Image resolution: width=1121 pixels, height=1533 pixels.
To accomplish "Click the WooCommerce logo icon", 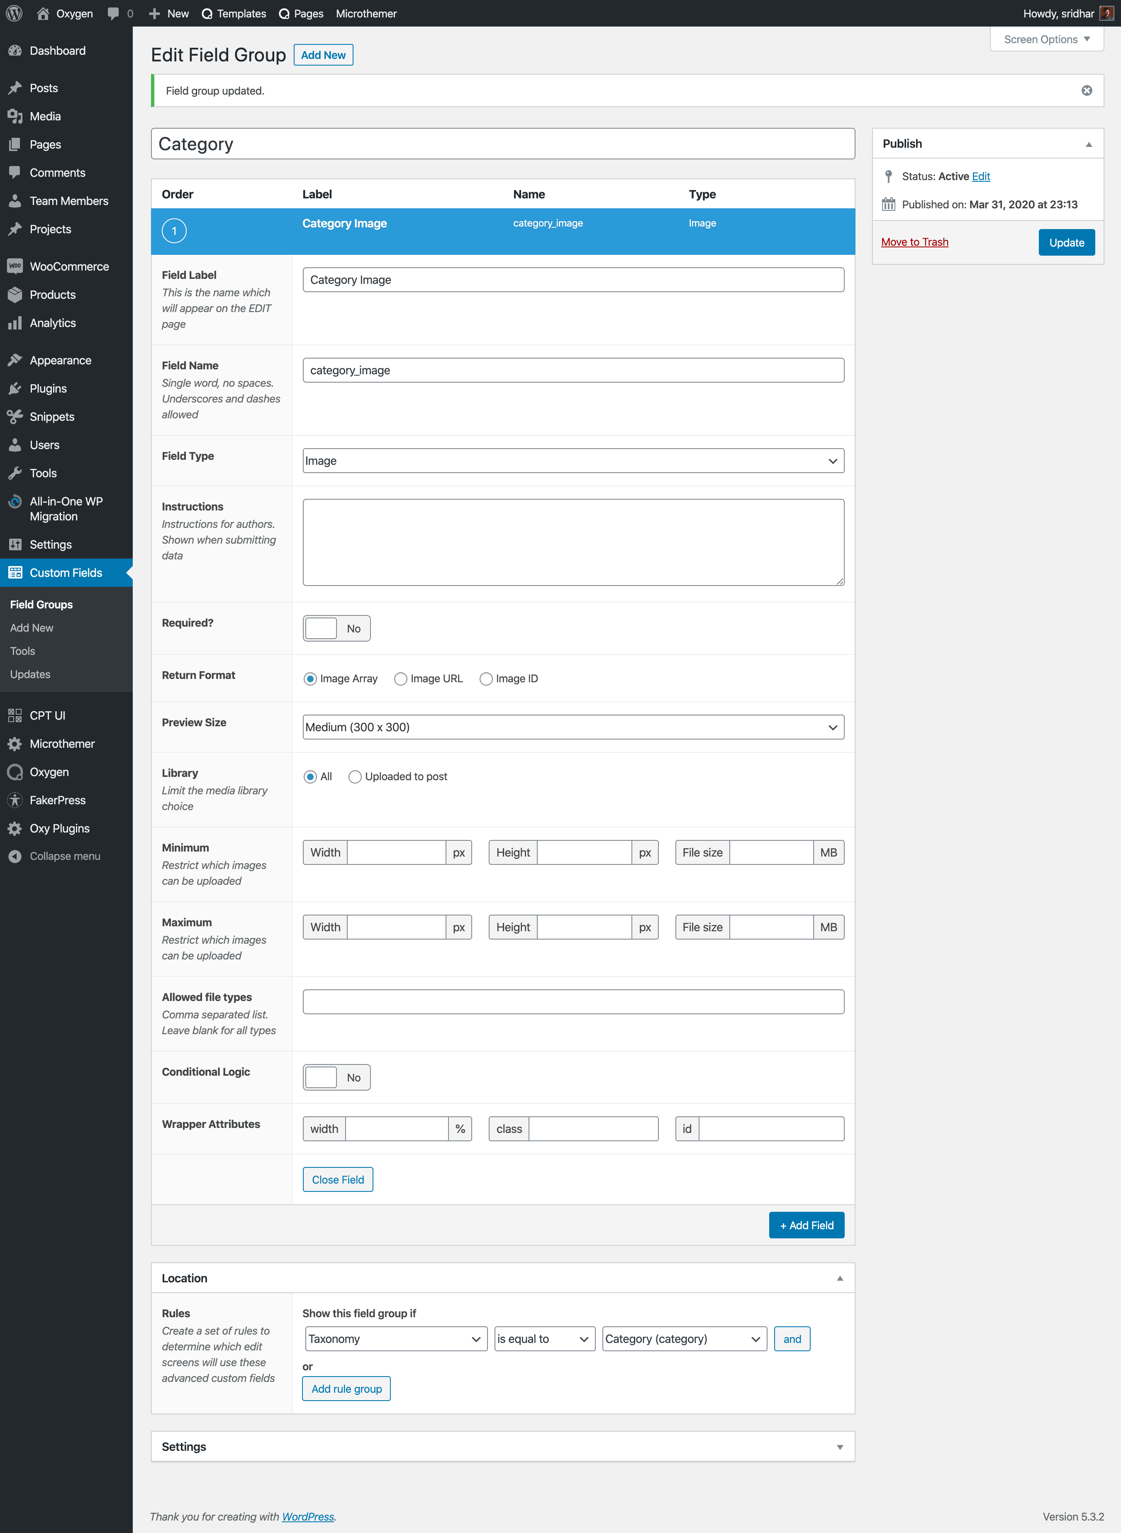I will pos(15,266).
